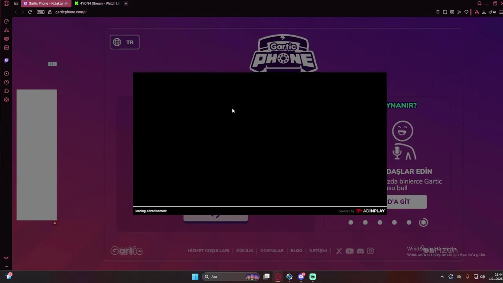
Task: Open Task View on the taskbar
Action: pyautogui.click(x=266, y=277)
